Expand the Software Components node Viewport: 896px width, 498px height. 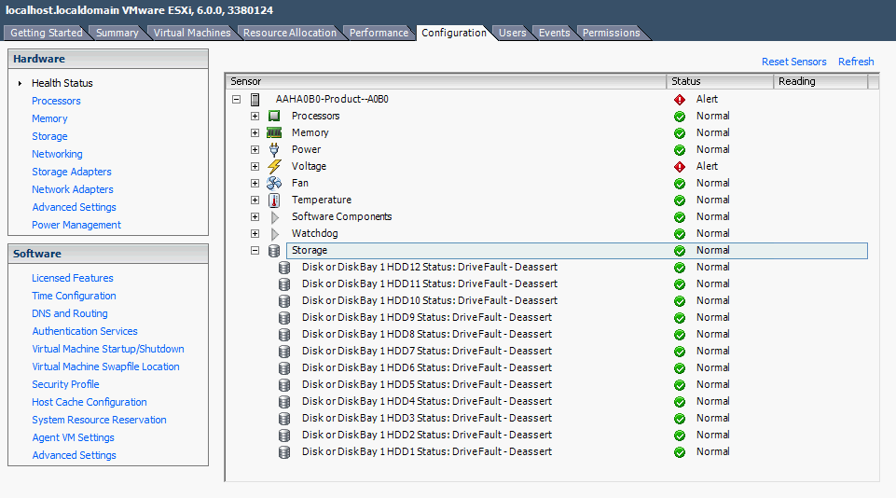(x=255, y=216)
